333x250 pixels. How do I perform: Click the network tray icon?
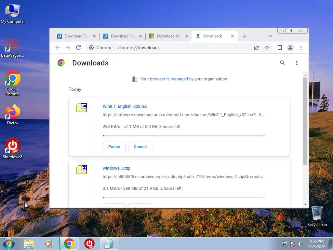click(x=284, y=244)
